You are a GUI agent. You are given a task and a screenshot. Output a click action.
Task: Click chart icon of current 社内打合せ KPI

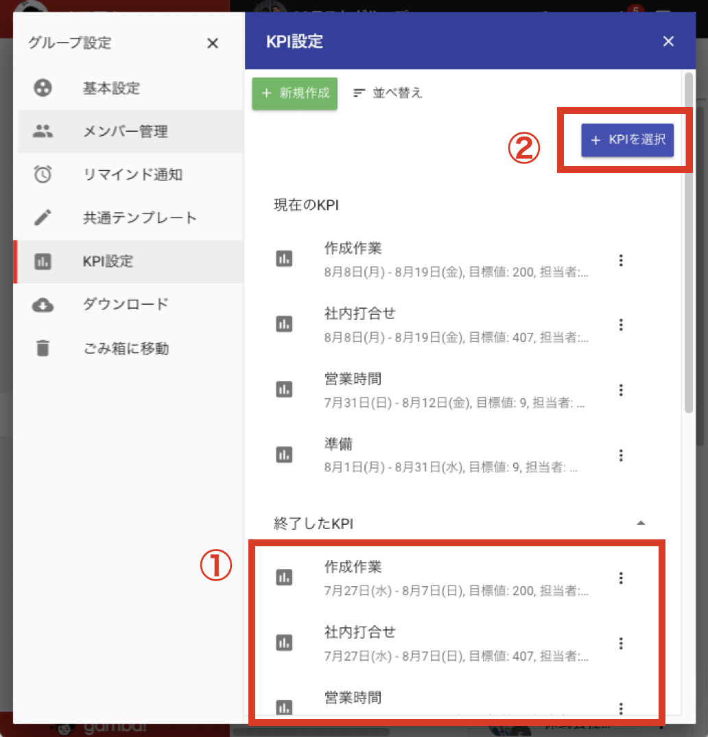[284, 324]
